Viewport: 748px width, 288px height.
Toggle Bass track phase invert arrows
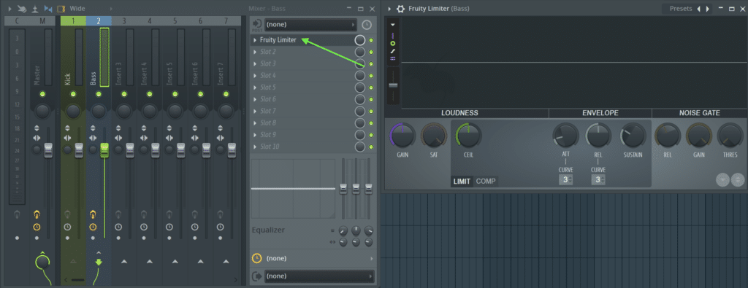(93, 129)
